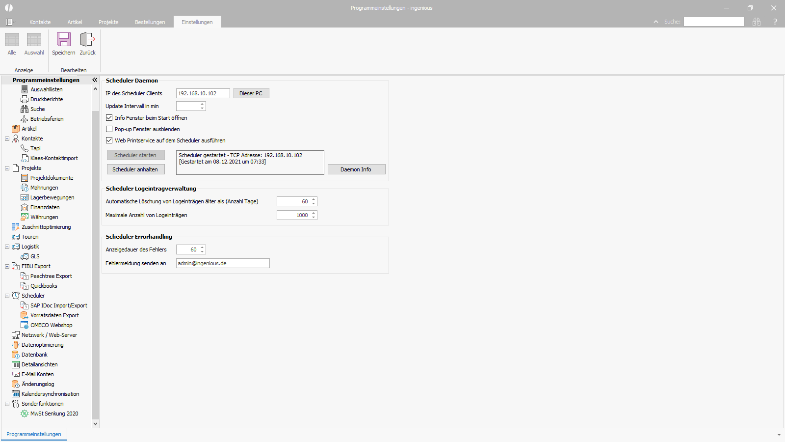785x442 pixels.
Task: Click the Dieser PC button
Action: click(251, 93)
